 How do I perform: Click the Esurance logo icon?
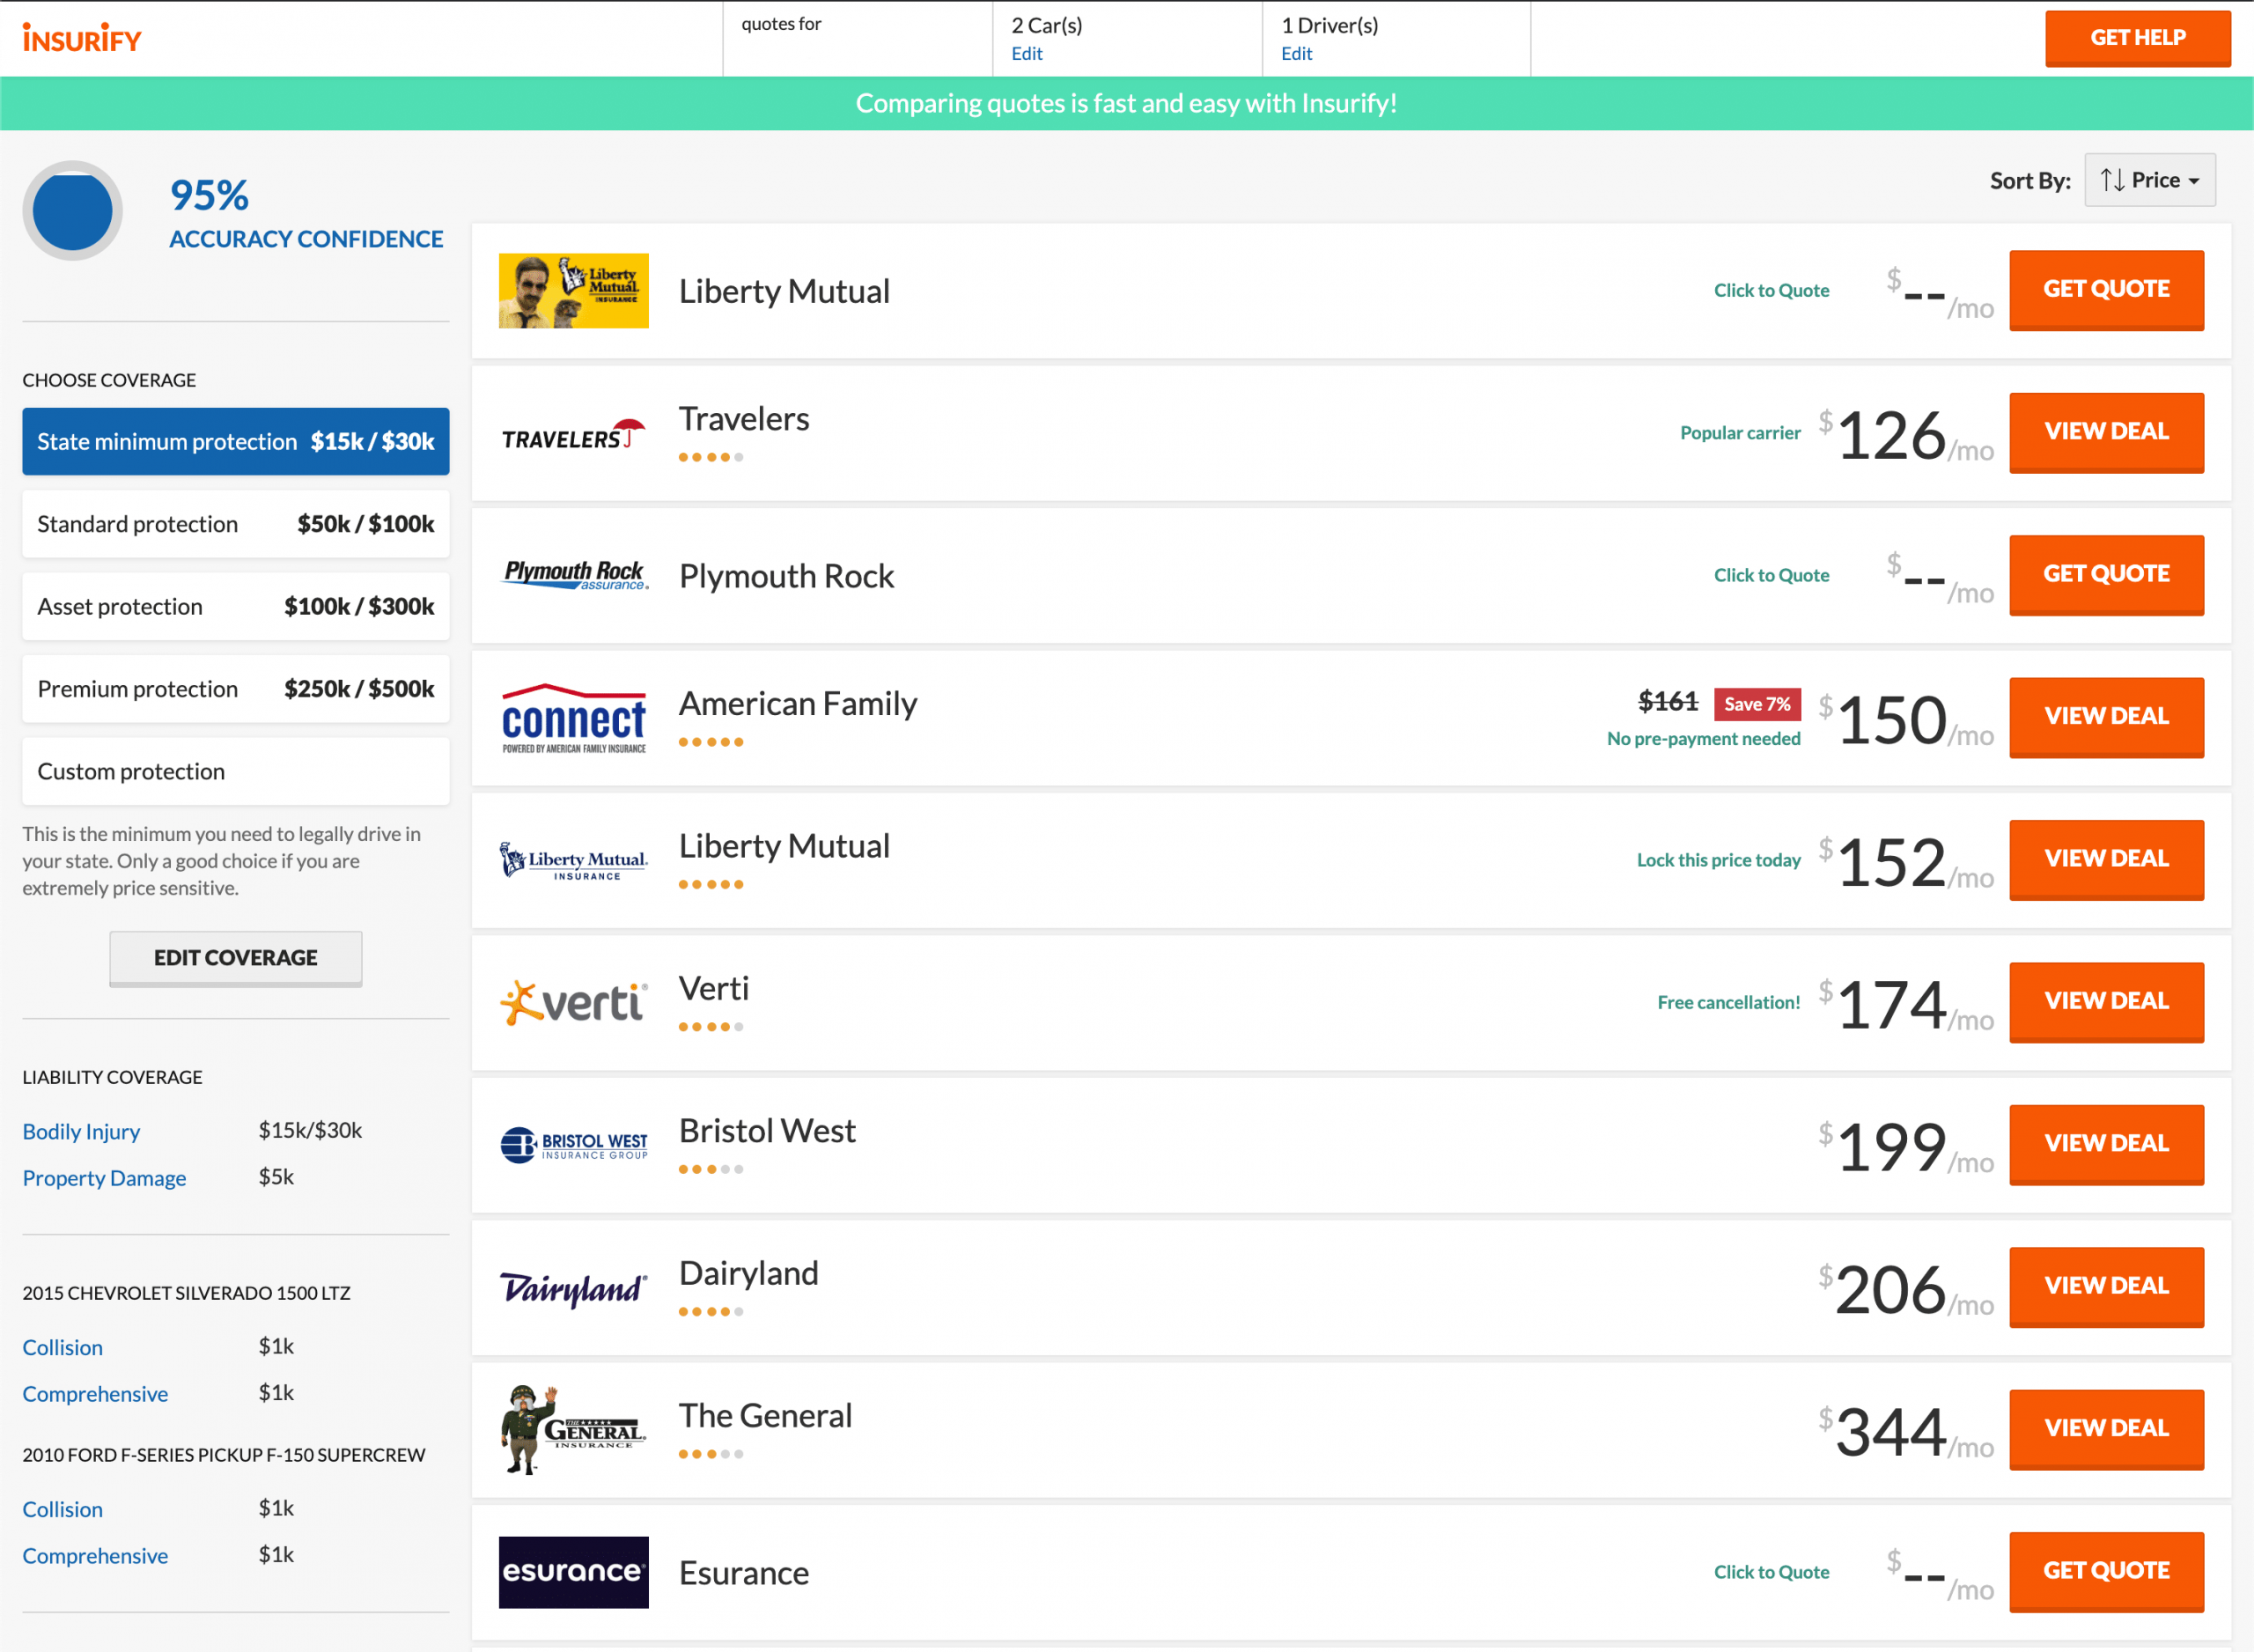click(x=576, y=1572)
